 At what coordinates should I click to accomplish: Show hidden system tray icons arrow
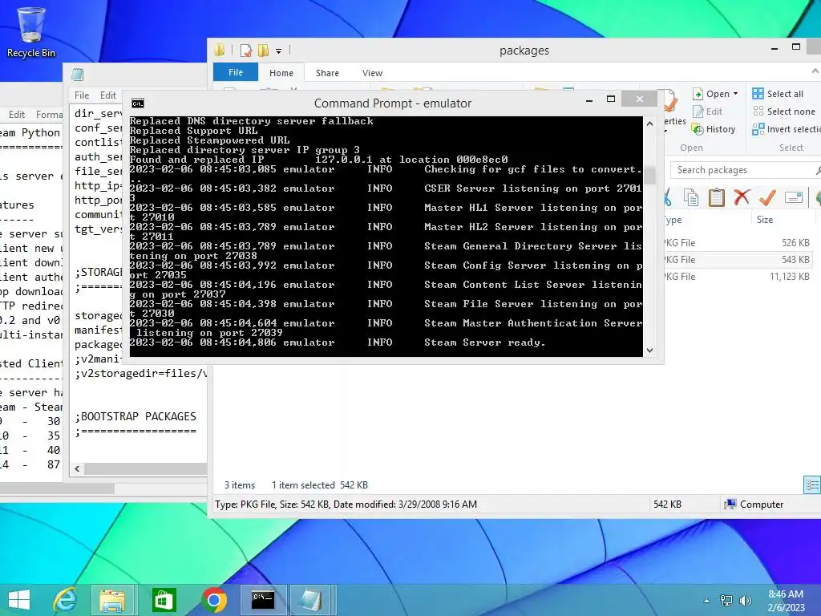tap(706, 601)
